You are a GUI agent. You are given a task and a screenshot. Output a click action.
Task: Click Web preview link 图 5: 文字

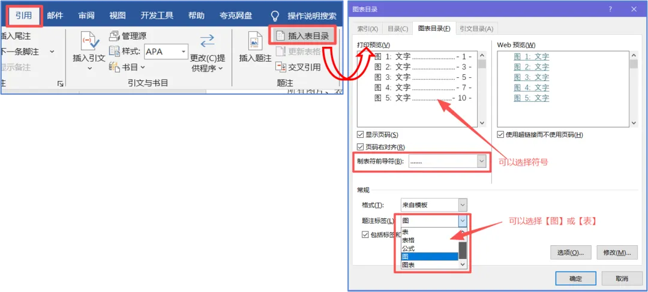tap(531, 98)
